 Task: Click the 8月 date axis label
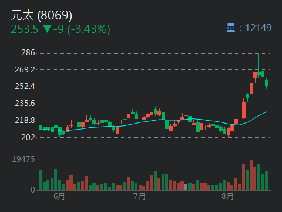click(x=227, y=196)
